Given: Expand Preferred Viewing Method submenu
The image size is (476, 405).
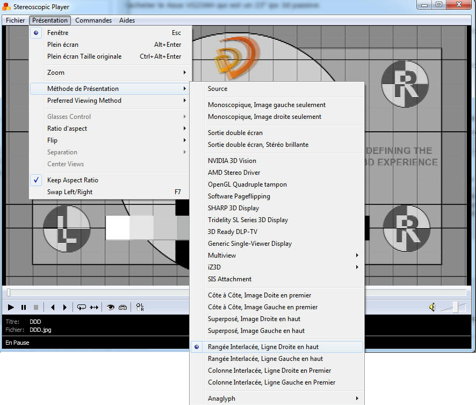Looking at the screenshot, I should 111,100.
